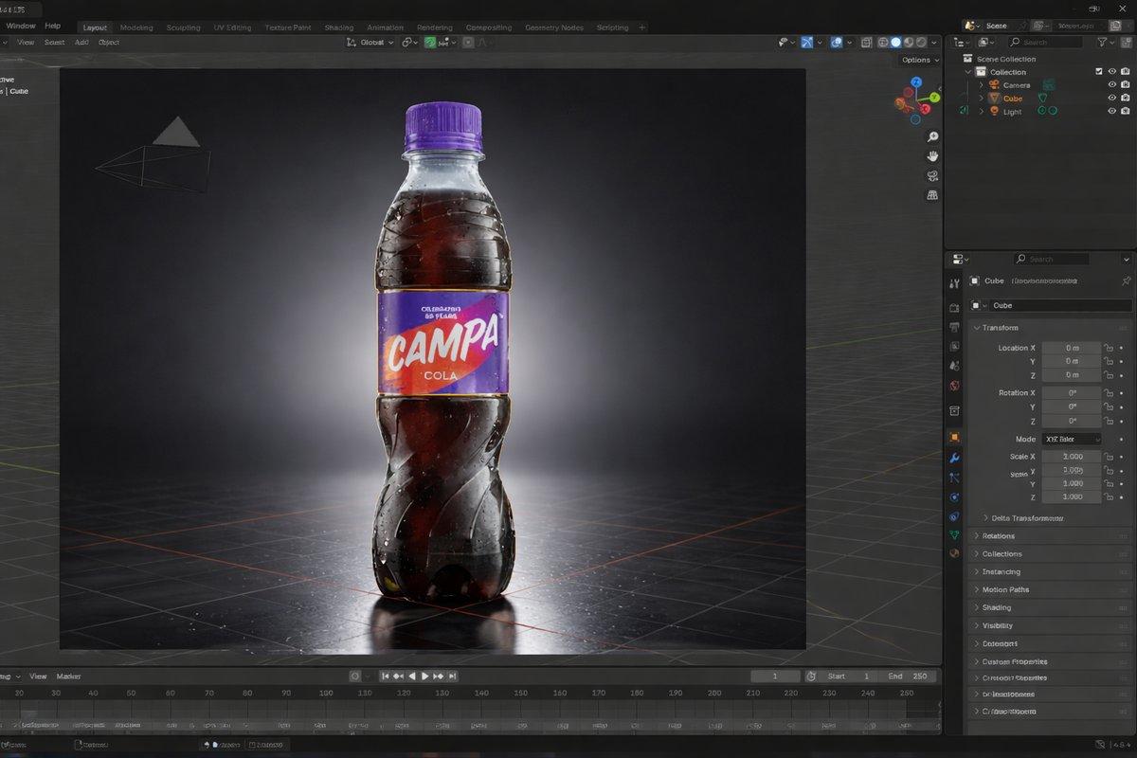Switch to the Shading workspace tab
Viewport: 1137px width, 758px height.
(x=338, y=27)
